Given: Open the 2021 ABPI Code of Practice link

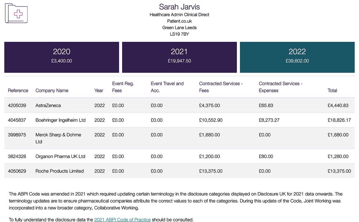Looking at the screenshot, I should point(122,220).
